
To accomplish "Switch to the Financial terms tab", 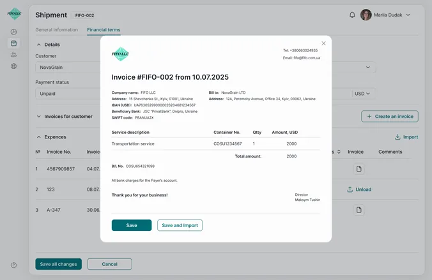I will 104,30.
